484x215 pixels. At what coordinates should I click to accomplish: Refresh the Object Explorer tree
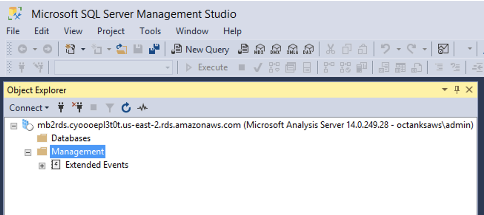(126, 108)
